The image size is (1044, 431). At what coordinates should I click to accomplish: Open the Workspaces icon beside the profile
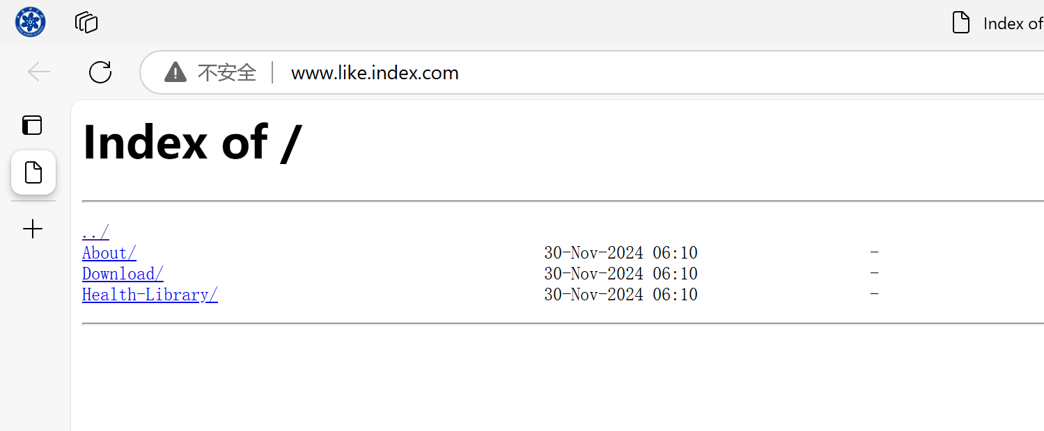(x=86, y=22)
